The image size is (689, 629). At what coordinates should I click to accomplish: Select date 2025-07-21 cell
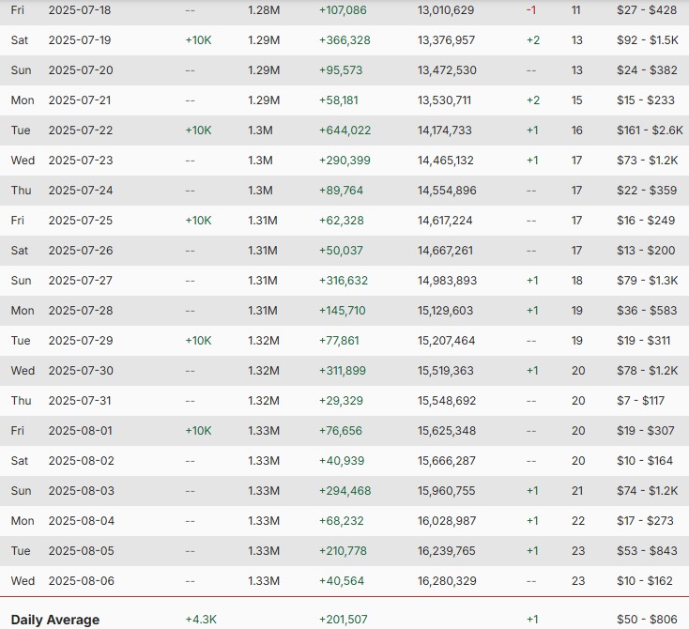click(x=80, y=100)
